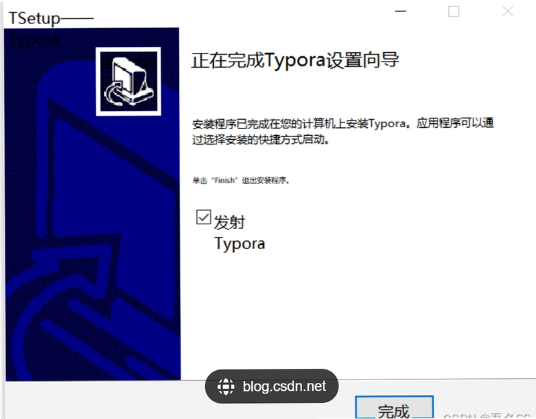Click the installer computer icon
The width and height of the screenshot is (536, 419).
coord(128,81)
